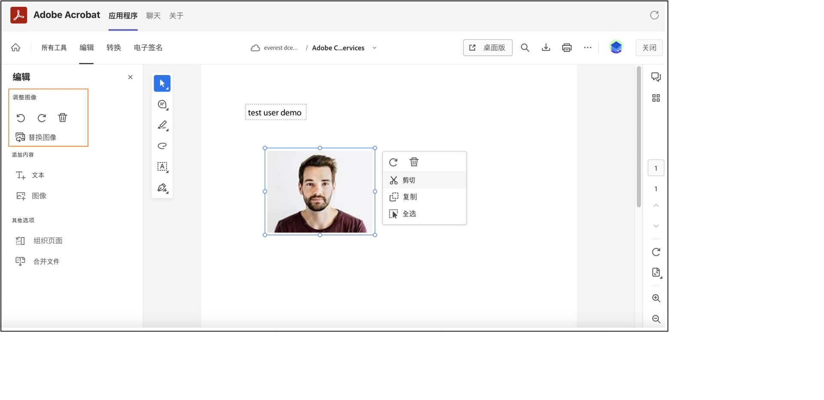Screen dimensions: 824x400
Task: Go to the home icon
Action: coord(16,48)
